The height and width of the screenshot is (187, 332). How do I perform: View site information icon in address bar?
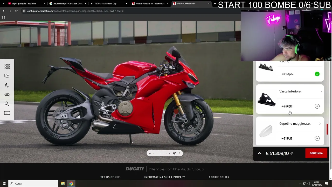[24, 11]
